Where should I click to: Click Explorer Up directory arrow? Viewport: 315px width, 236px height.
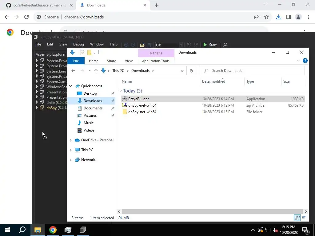point(96,71)
